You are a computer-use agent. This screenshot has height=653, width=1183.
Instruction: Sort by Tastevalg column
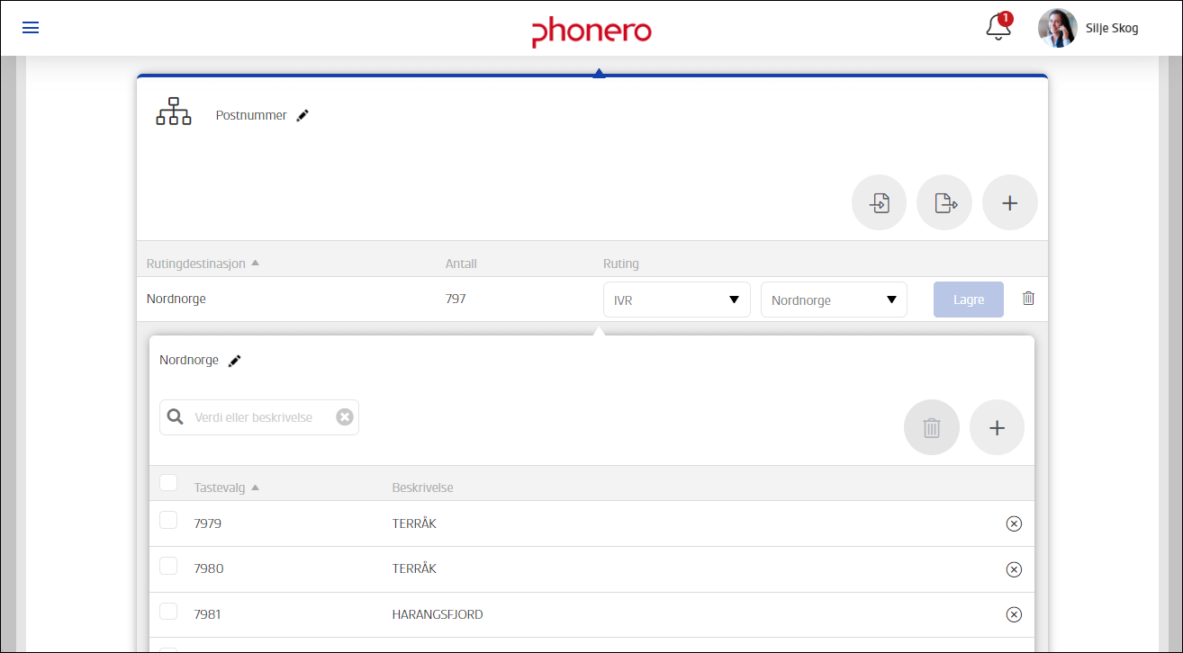click(x=226, y=488)
